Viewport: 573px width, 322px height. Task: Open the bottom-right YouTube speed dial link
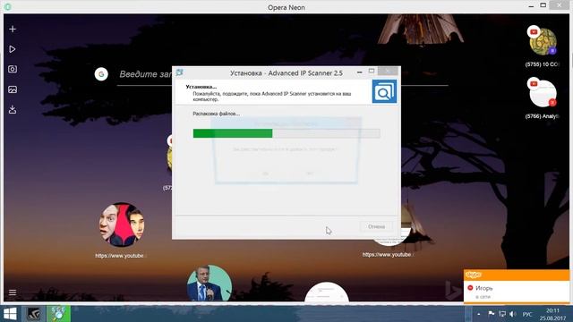pos(388,254)
